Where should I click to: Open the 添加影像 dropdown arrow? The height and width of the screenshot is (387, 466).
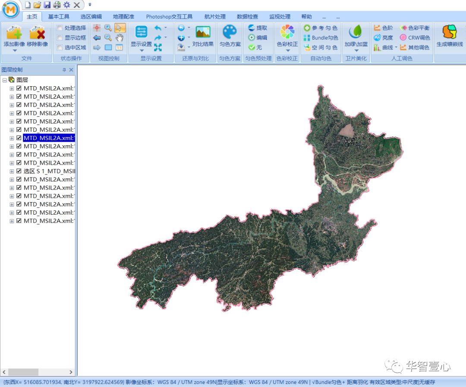(15, 51)
